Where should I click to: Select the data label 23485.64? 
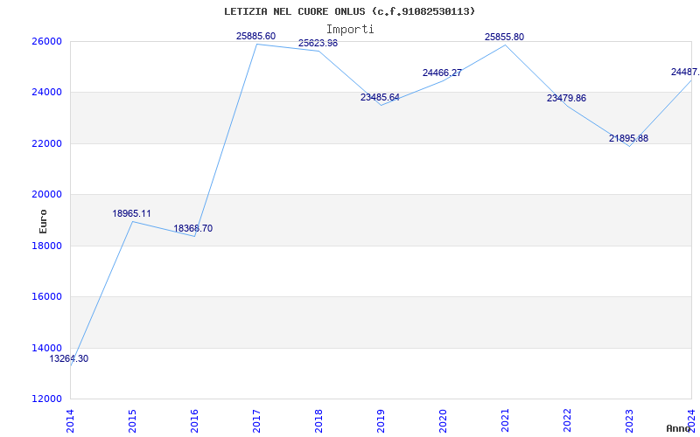380,97
